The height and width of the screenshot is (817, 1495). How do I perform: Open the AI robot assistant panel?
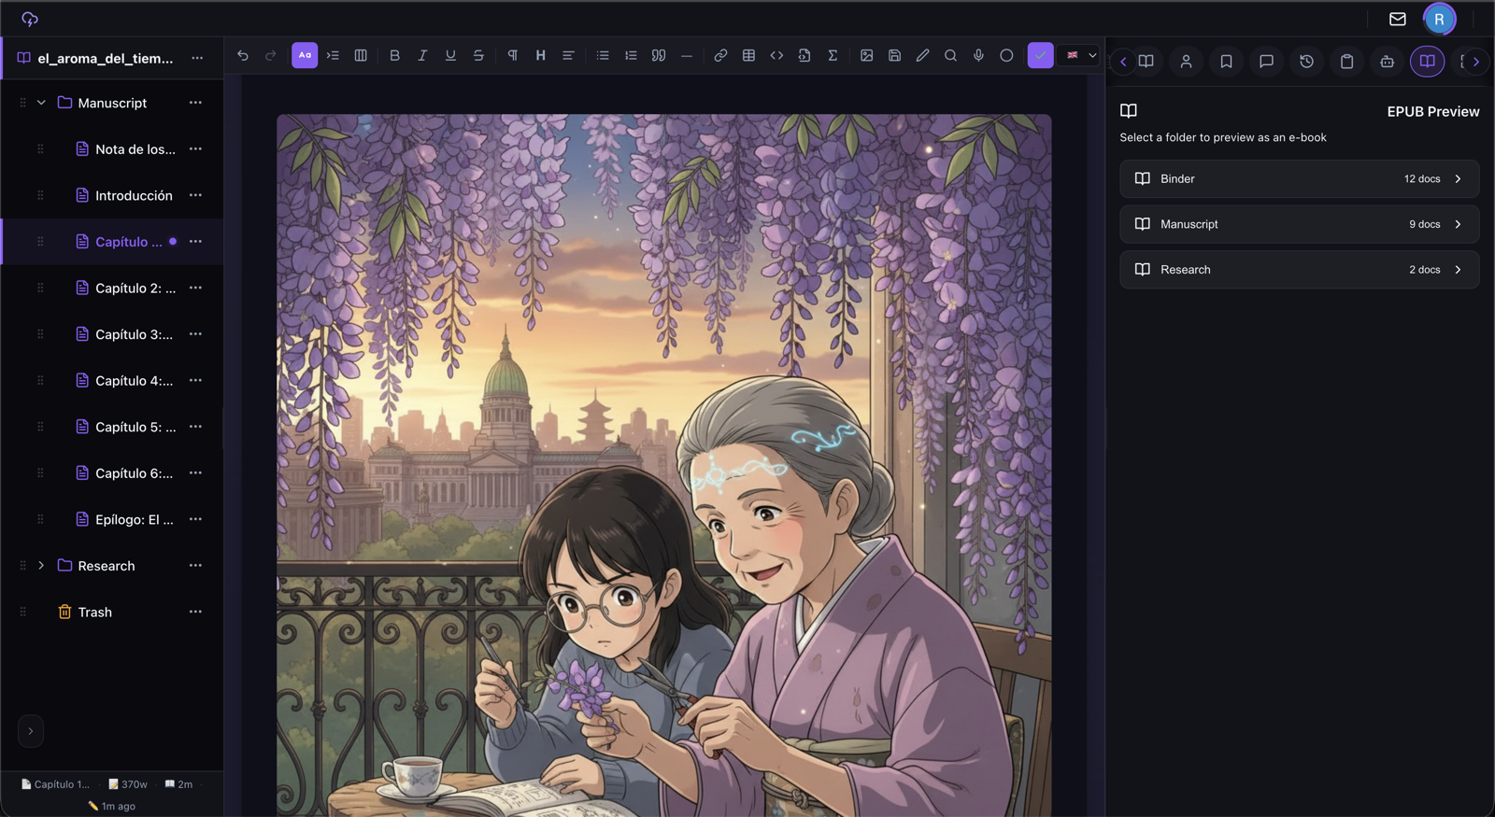1387,62
